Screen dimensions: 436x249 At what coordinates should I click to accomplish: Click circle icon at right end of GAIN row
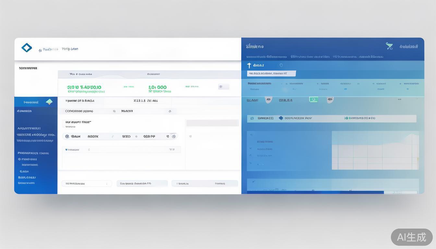[x=174, y=136]
